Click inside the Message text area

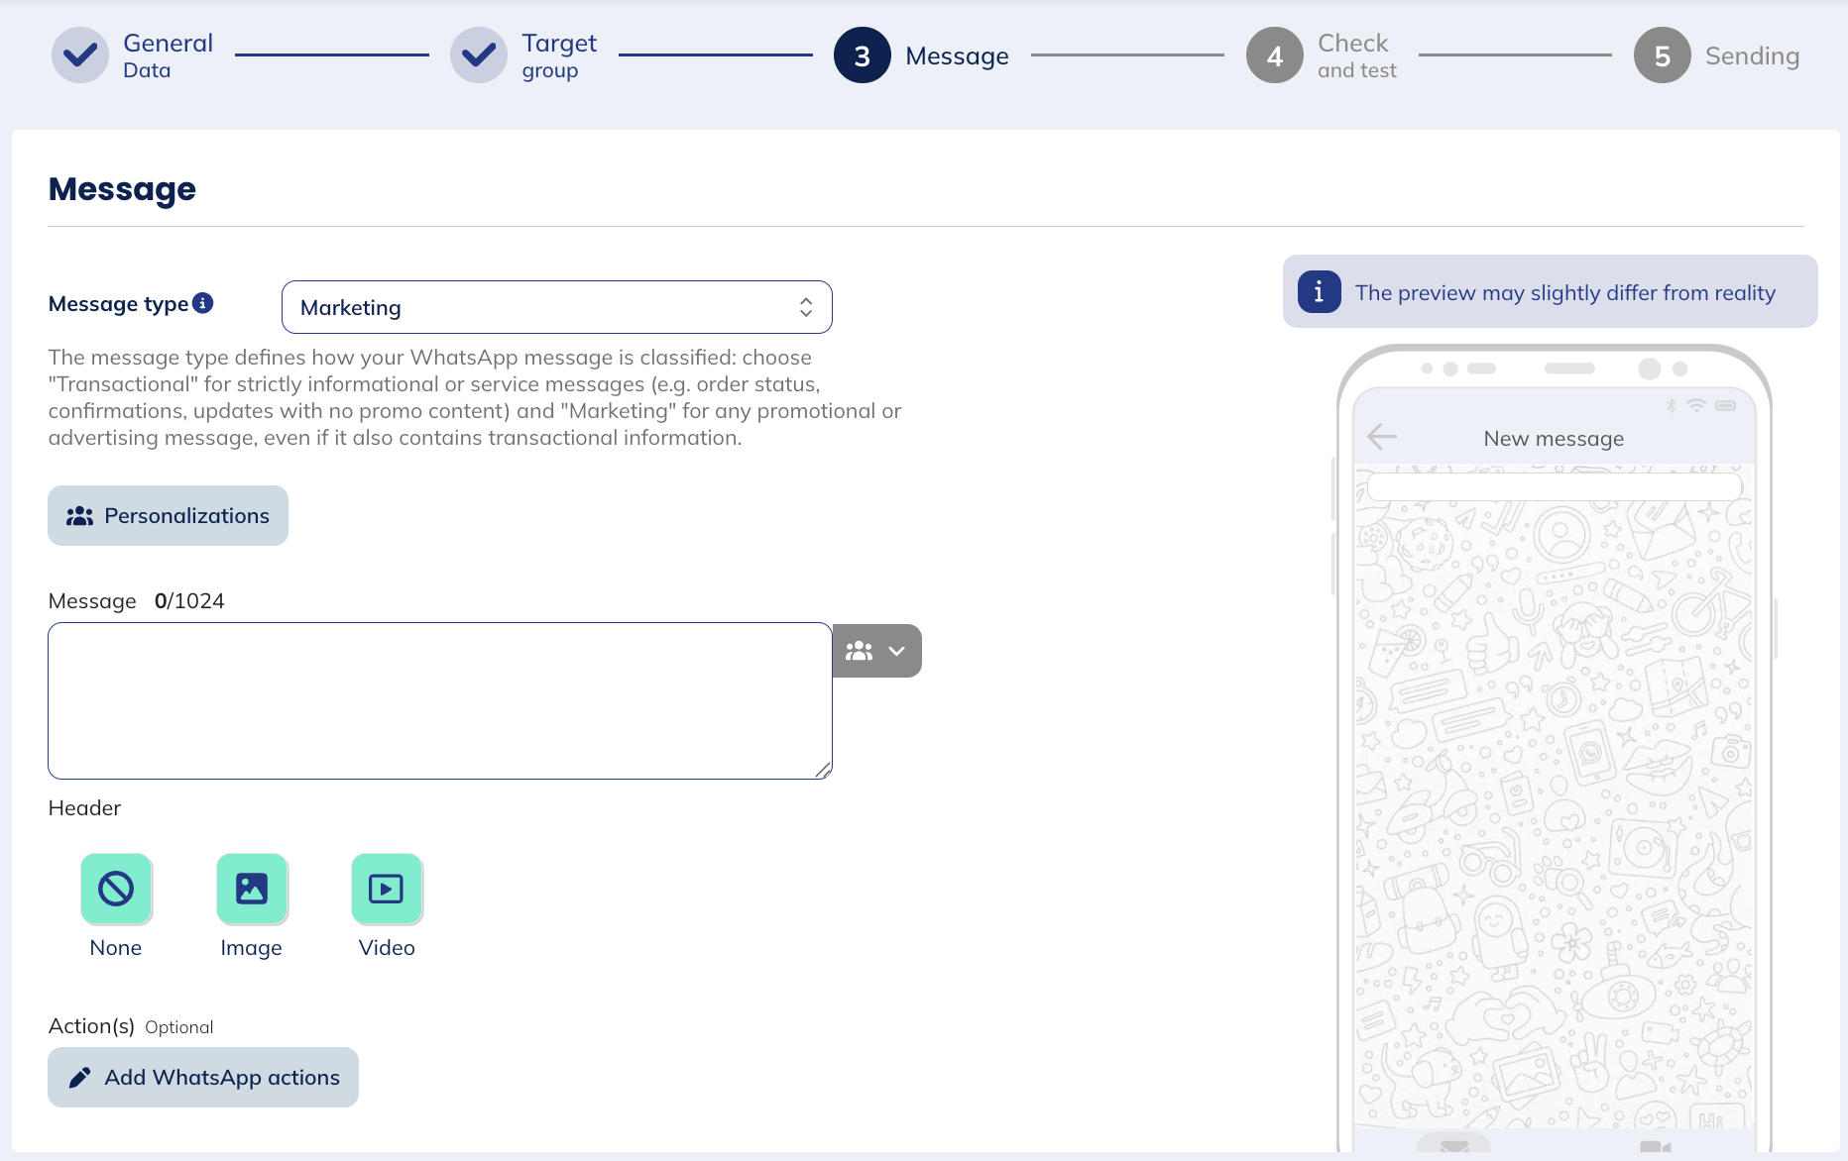tap(439, 700)
